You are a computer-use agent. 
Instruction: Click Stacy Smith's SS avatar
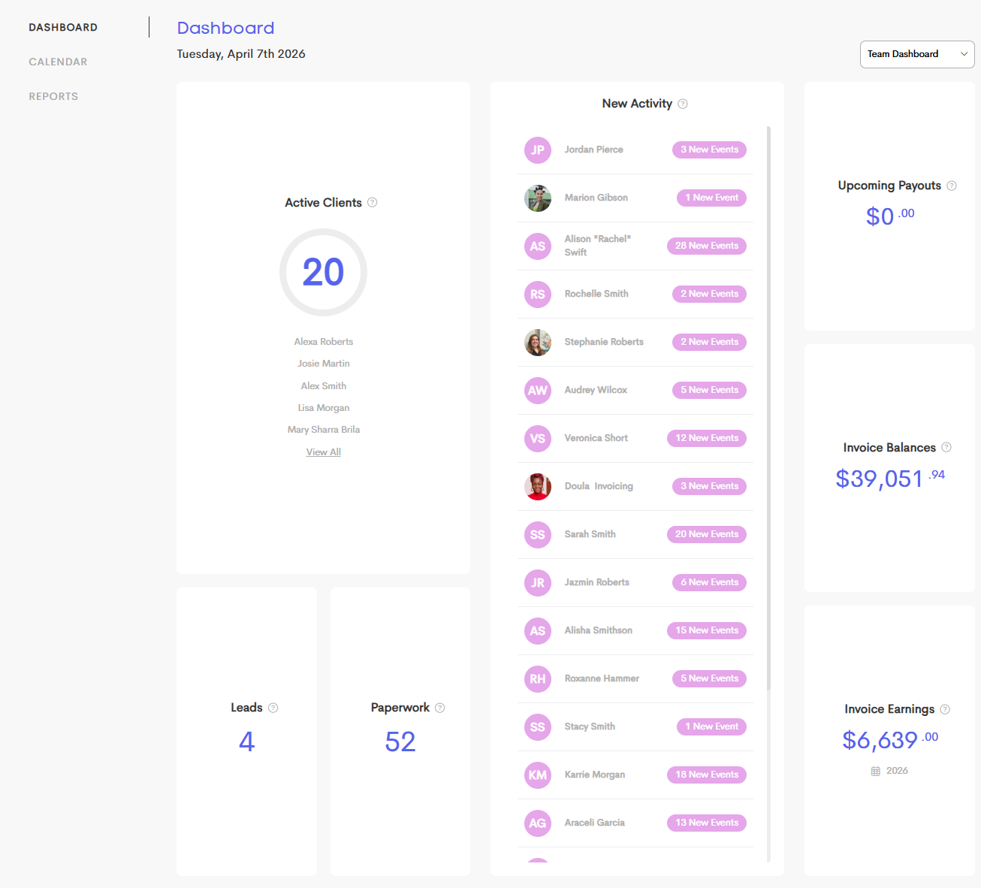point(538,727)
